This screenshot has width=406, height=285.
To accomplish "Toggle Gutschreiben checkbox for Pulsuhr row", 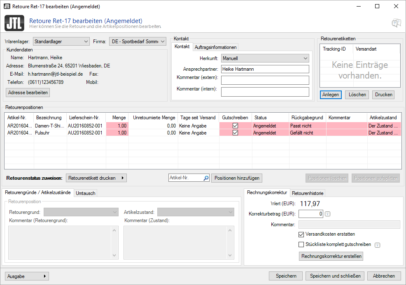I will pos(236,133).
